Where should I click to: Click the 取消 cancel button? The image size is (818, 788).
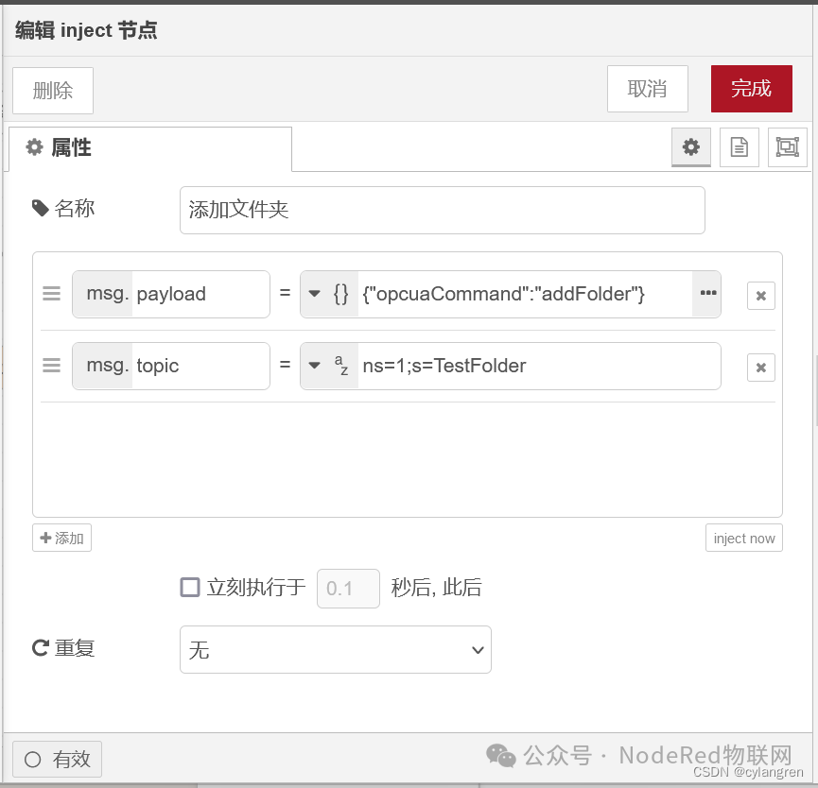[x=648, y=89]
